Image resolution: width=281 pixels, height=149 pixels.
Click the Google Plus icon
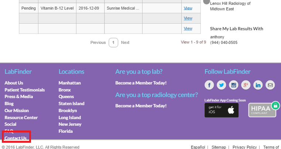(246, 85)
